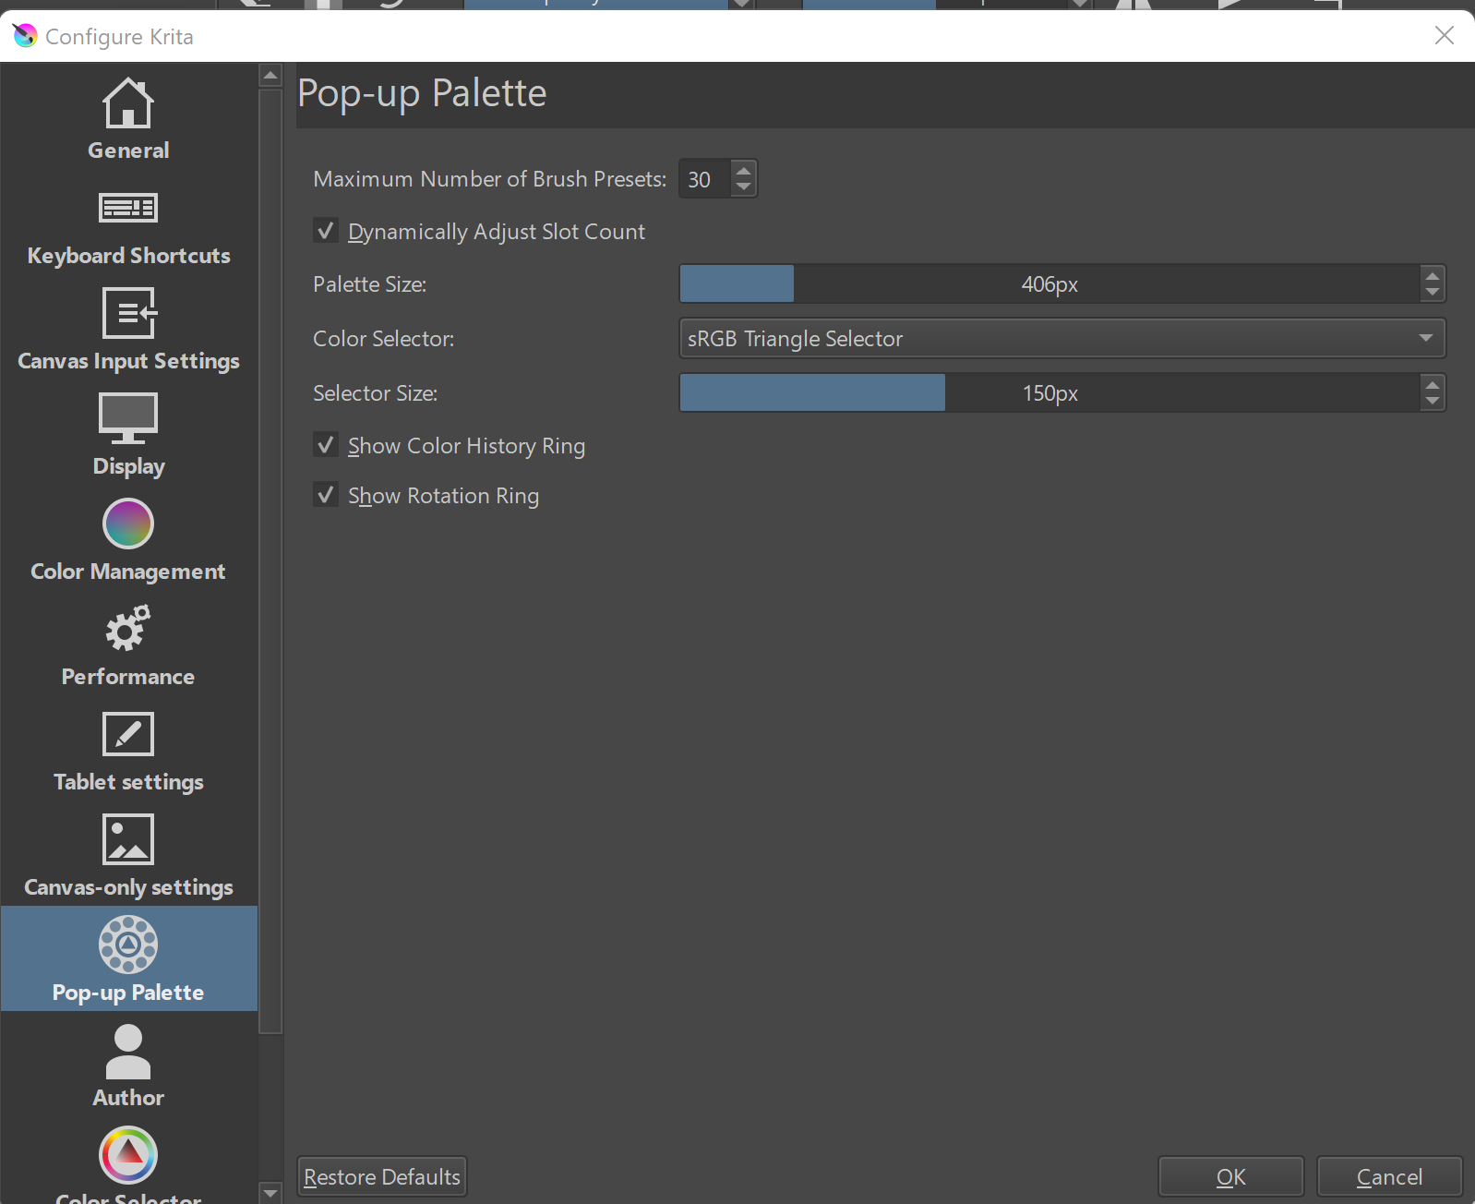
Task: Select the Display monitor icon
Action: pos(128,418)
